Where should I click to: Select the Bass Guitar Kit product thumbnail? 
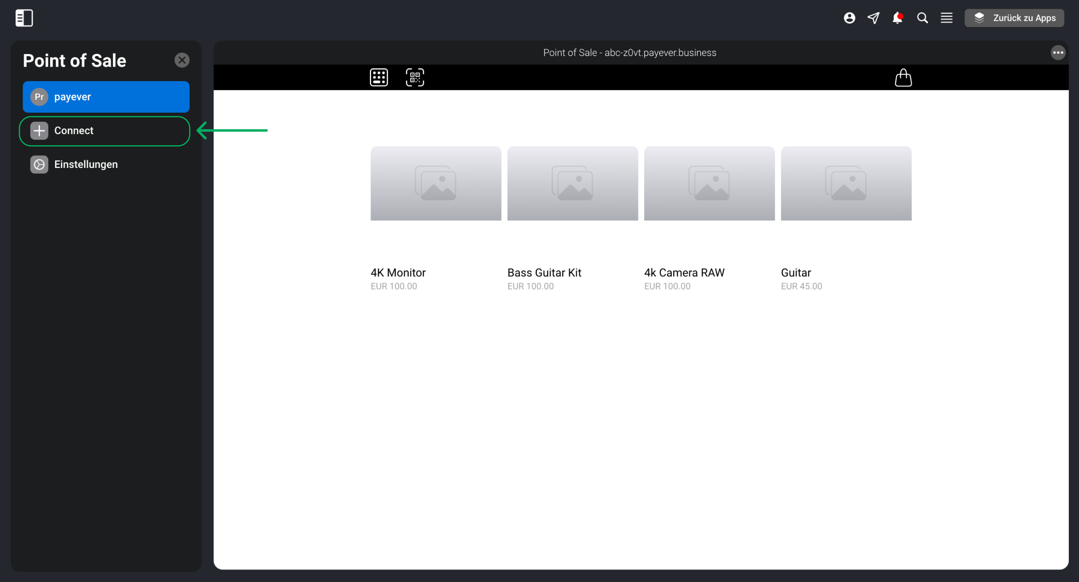(x=573, y=183)
